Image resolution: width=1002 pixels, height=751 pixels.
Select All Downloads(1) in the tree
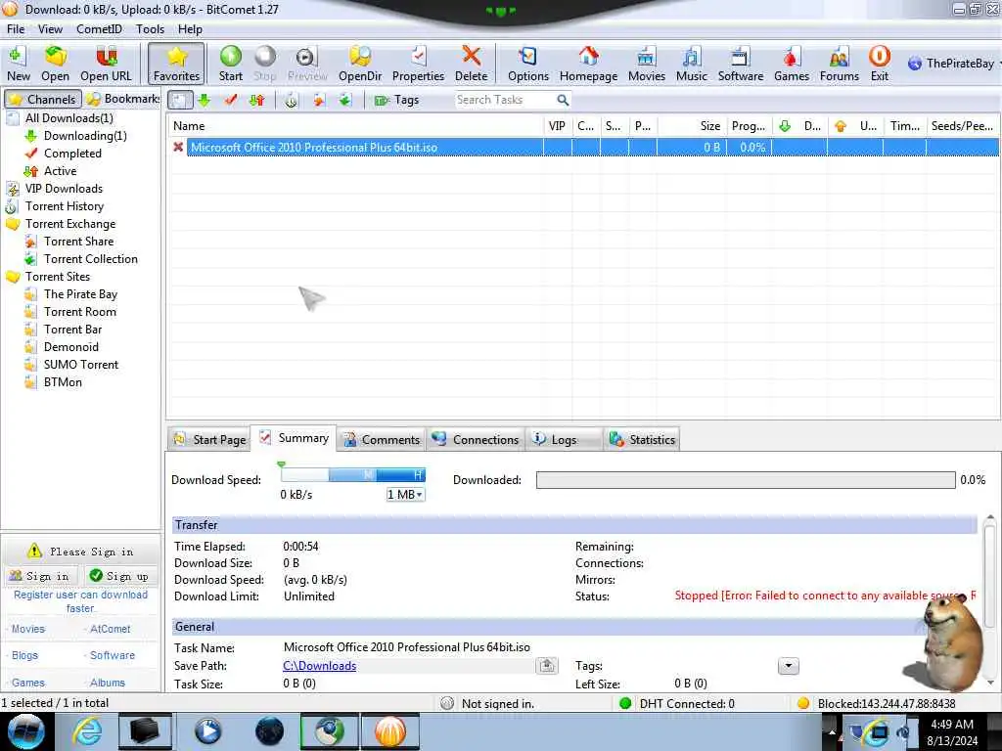69,118
